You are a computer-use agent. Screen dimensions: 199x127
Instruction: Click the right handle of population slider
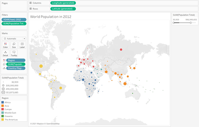191,23
